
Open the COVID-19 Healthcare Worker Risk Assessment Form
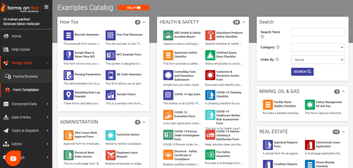pos(228,117)
